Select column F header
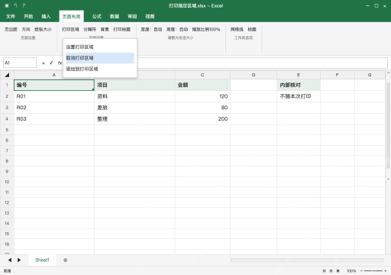This screenshot has width=391, height=275. (x=338, y=75)
